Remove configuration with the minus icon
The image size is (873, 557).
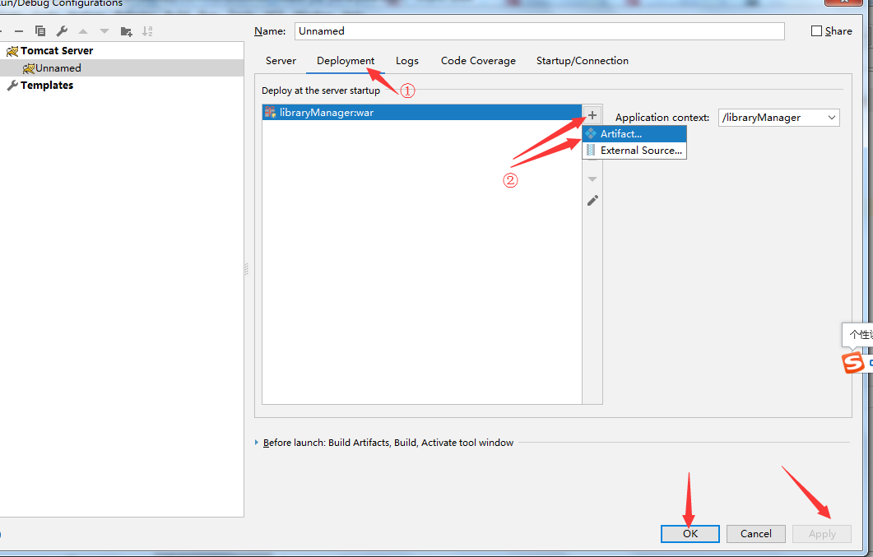point(19,32)
